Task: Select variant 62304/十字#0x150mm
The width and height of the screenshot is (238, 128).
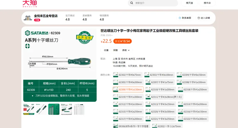Action: point(192,75)
